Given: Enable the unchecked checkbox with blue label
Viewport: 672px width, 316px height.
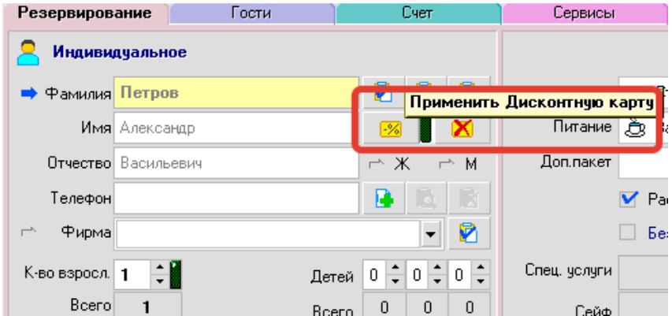Looking at the screenshot, I should click(628, 232).
